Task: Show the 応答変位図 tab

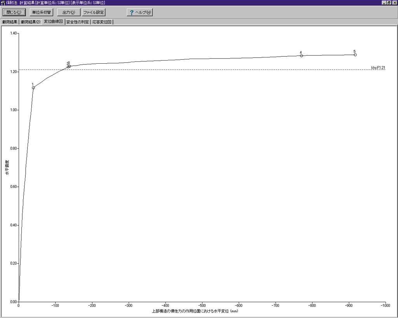Action: click(x=102, y=22)
